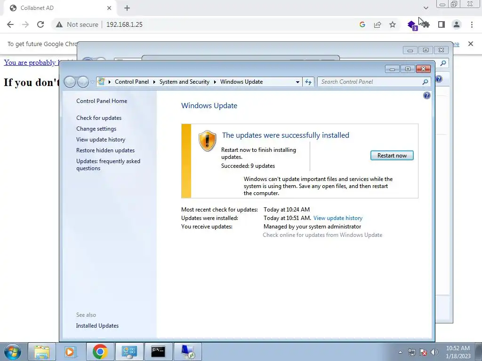Click the Control Panel forward arrow
482x361 pixels.
tap(83, 82)
